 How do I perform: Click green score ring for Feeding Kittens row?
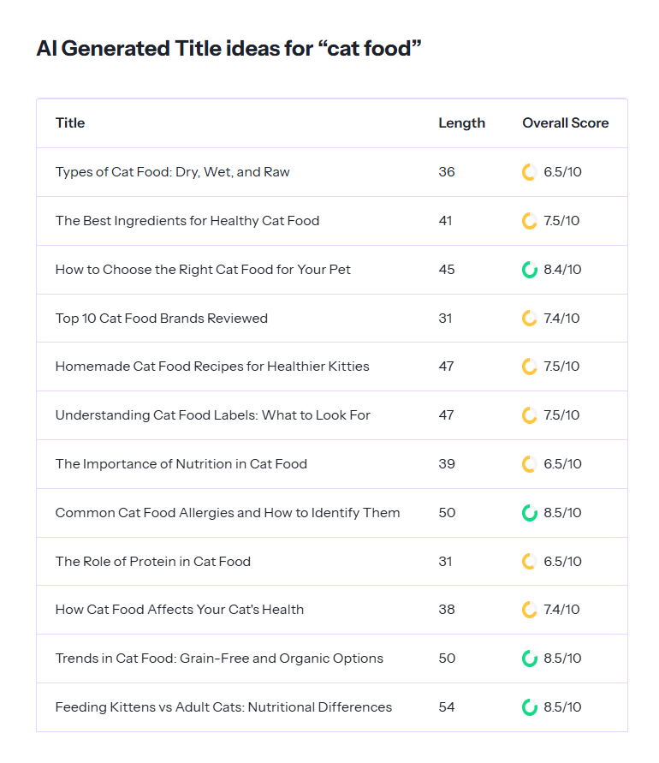click(530, 707)
